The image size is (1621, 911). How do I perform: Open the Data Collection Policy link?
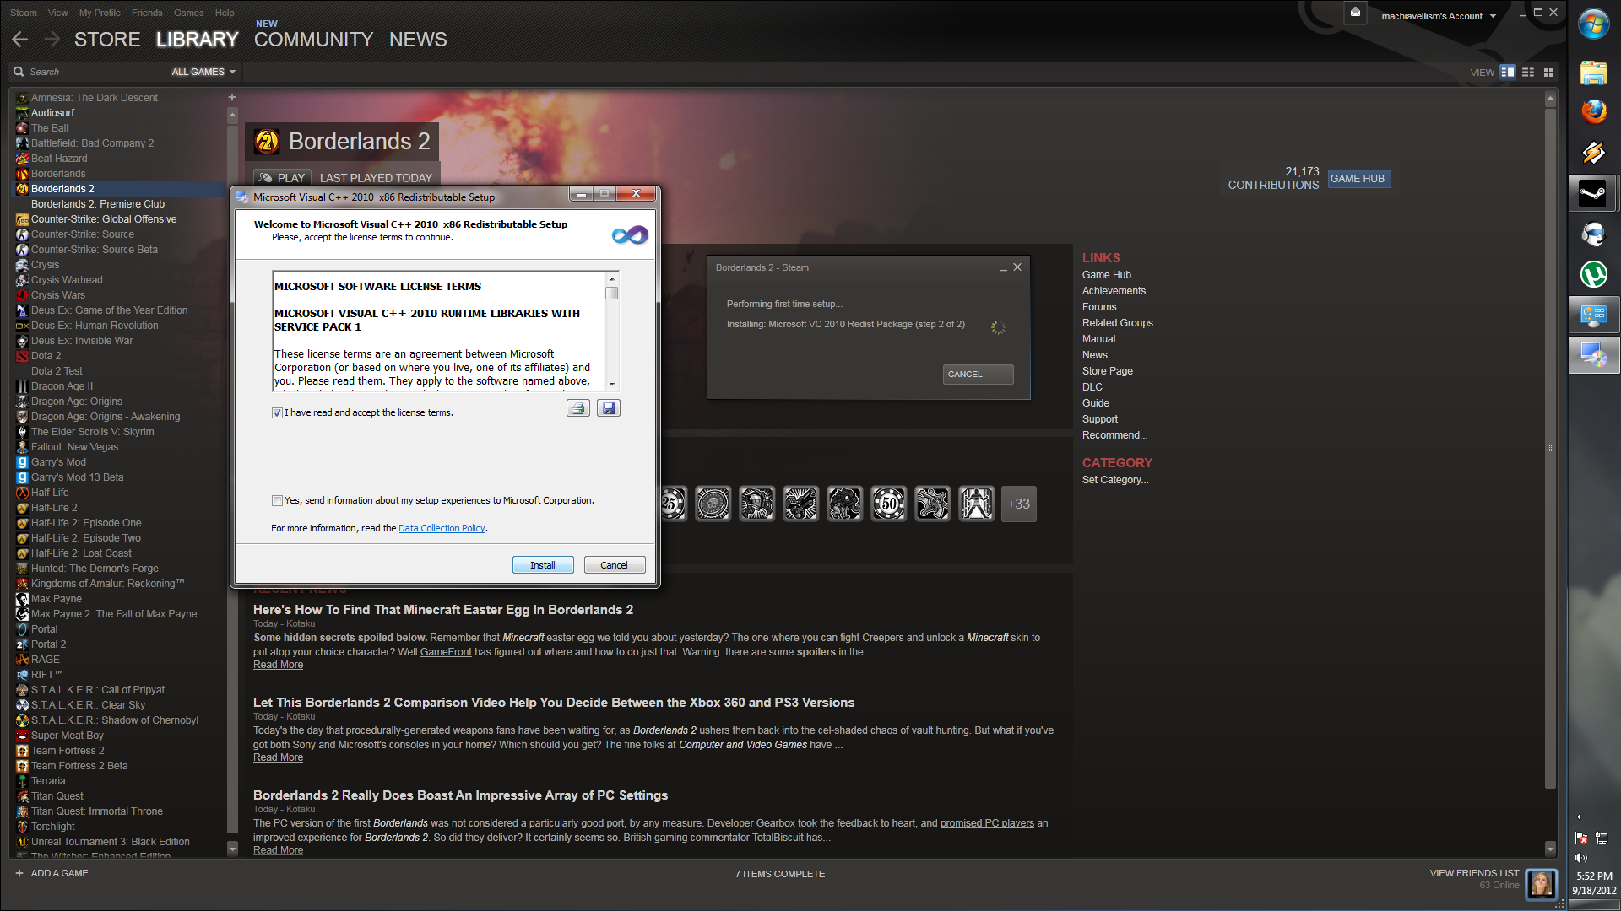click(x=442, y=527)
